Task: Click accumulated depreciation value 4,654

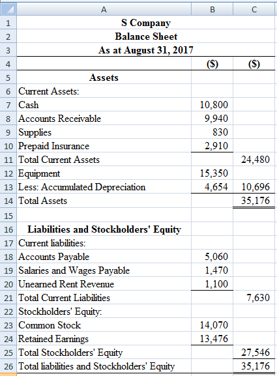Action: point(212,187)
